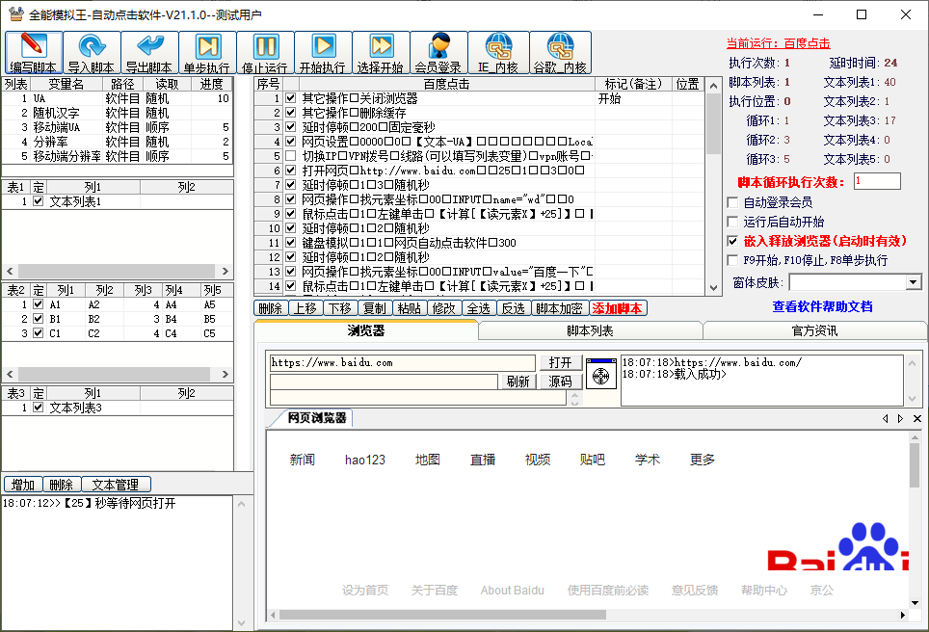929x632 pixels.
Task: Switch to the IE_内核 browser engine
Action: [497, 53]
